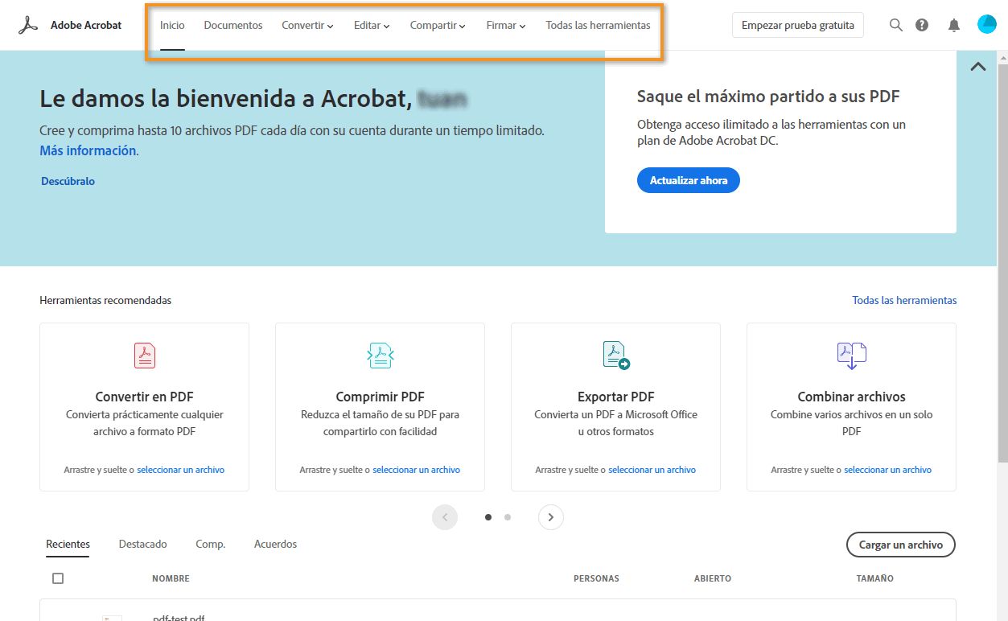Click the Actualizar ahora button
Image resolution: width=1008 pixels, height=621 pixels.
point(689,180)
